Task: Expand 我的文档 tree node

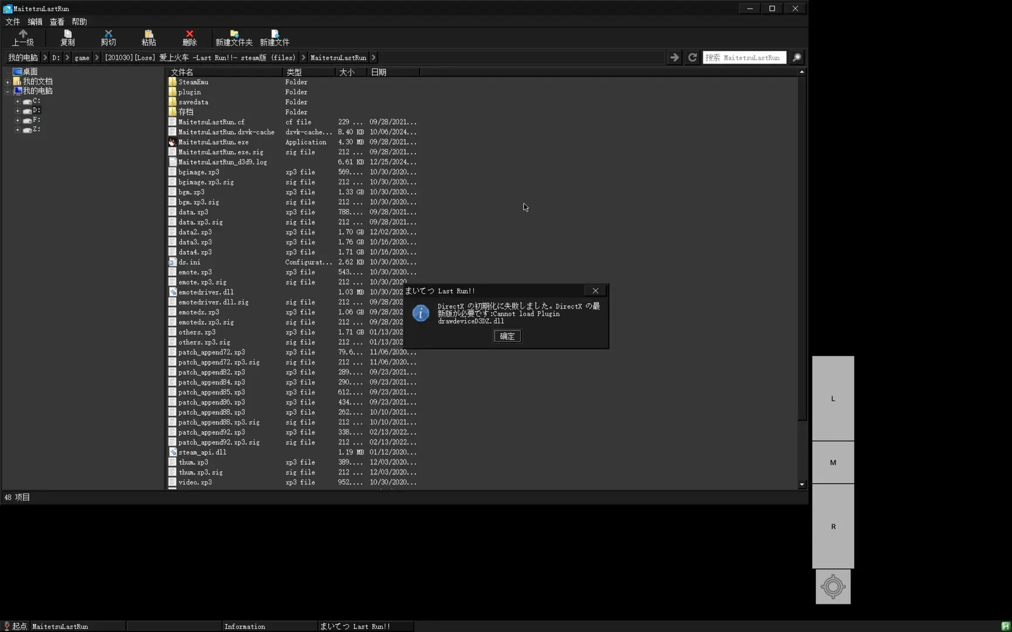Action: pyautogui.click(x=8, y=82)
